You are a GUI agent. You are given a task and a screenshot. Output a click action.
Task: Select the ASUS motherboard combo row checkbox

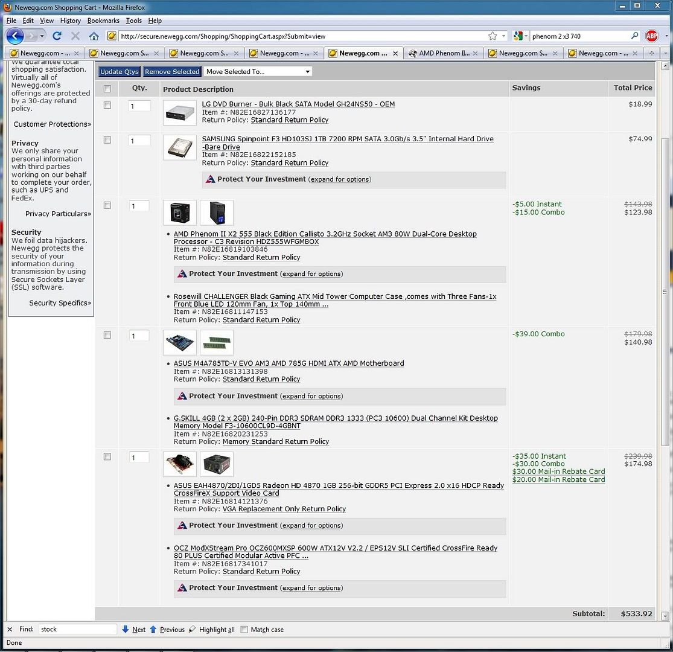coord(107,335)
